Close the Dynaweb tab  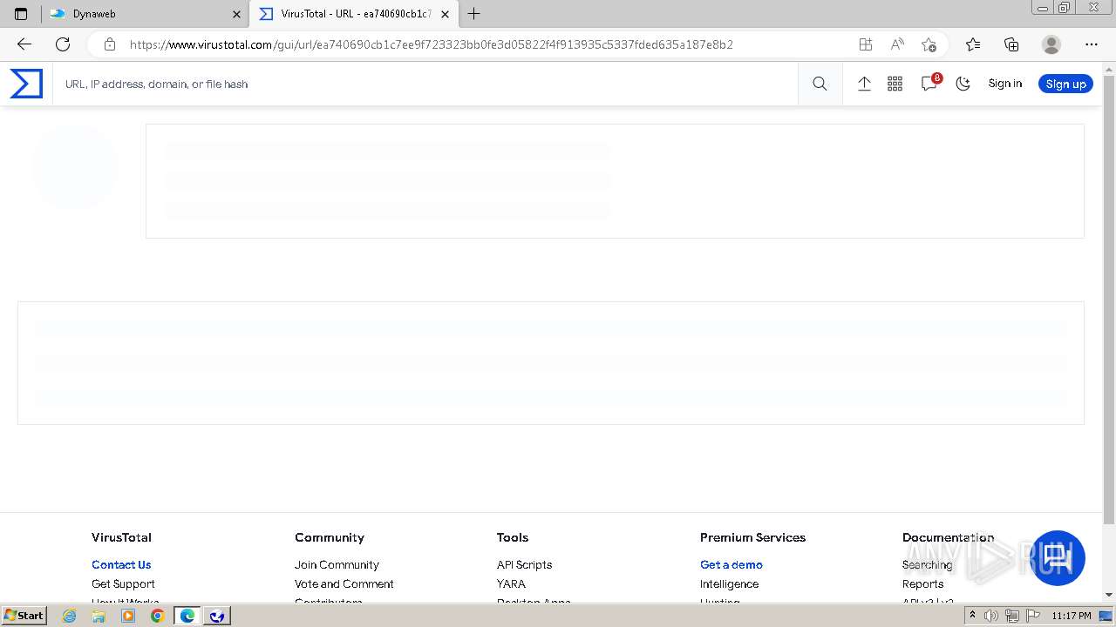[236, 14]
